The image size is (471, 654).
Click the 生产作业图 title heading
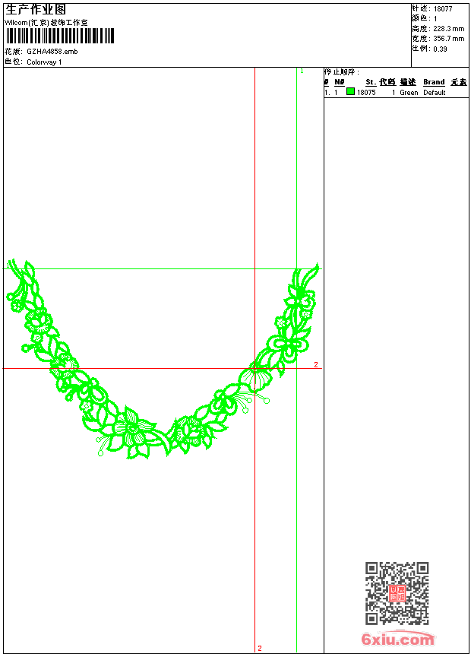coord(36,10)
